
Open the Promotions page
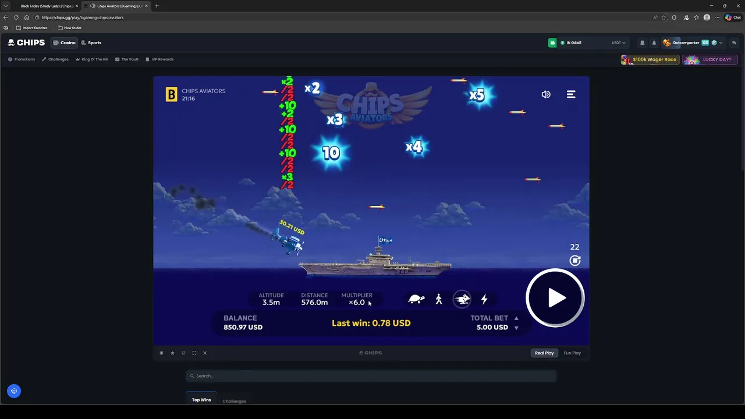(x=22, y=59)
